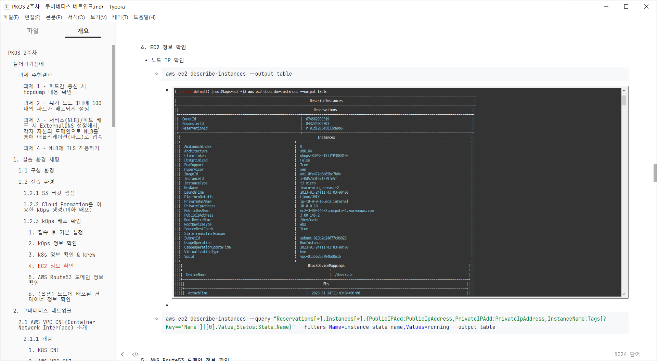The image size is (657, 361).
Task: Open the 테마(T) menu
Action: 119,17
